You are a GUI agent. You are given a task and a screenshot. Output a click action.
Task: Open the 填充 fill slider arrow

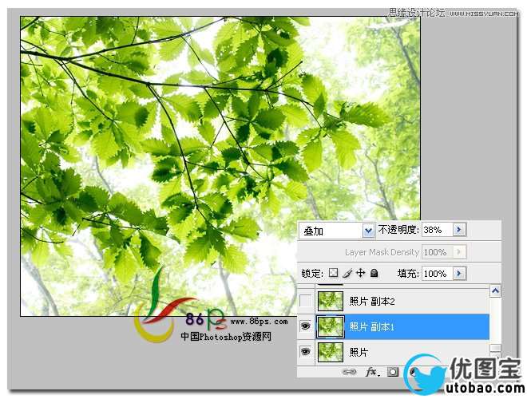[x=459, y=274]
